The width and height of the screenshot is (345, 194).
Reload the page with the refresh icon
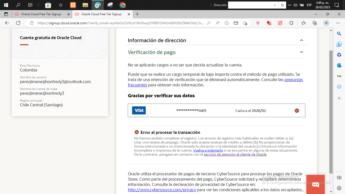(18, 23)
